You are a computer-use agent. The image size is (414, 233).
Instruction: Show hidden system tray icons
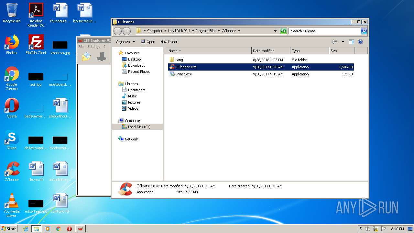tap(361, 229)
